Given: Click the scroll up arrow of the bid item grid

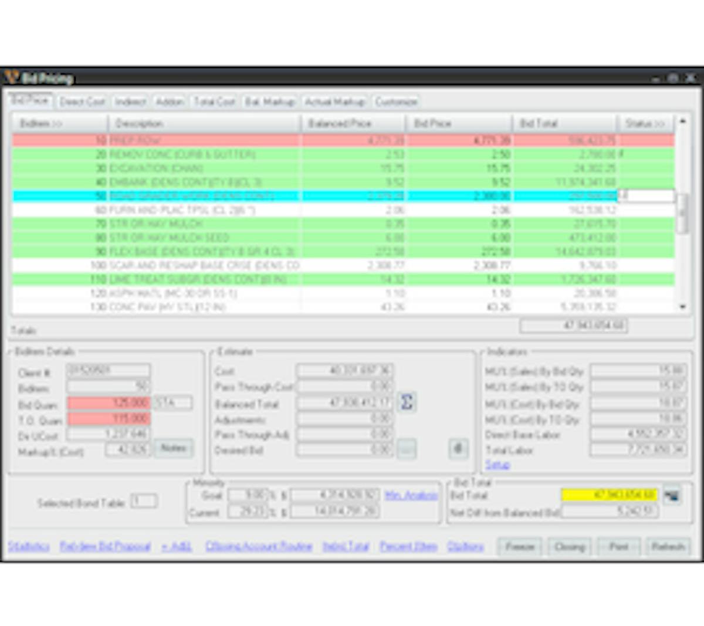Looking at the screenshot, I should [682, 121].
